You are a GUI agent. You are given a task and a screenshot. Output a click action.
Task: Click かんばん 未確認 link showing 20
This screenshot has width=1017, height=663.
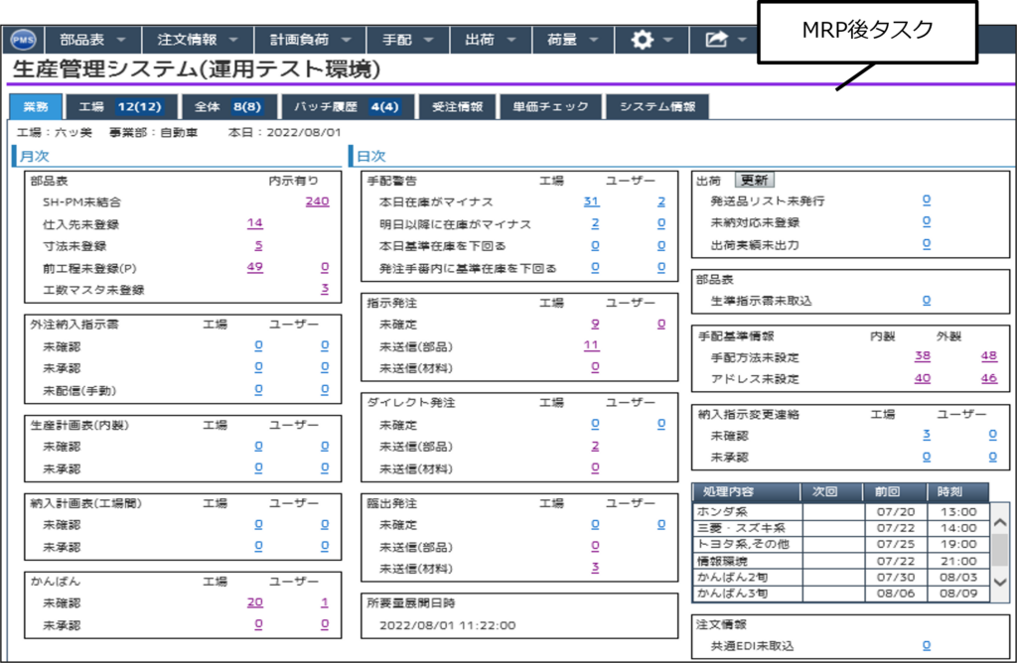tap(255, 602)
